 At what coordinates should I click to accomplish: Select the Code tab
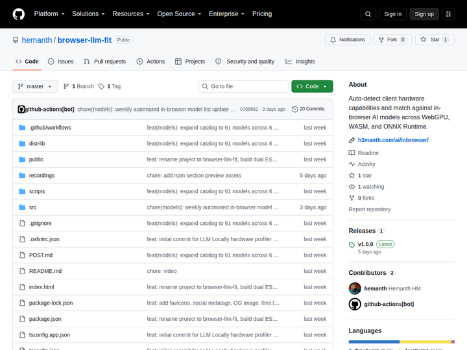point(27,62)
